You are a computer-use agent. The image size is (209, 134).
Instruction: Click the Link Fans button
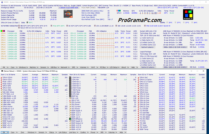(72, 132)
